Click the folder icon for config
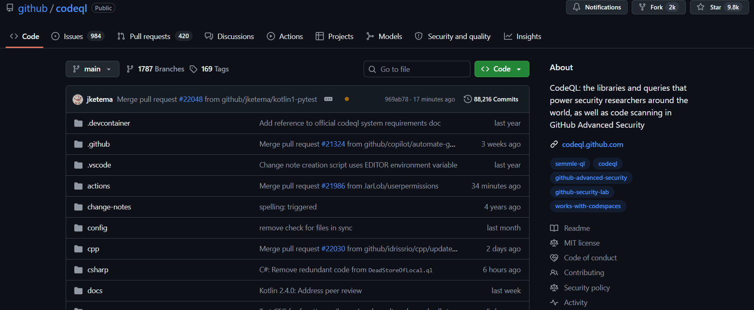The width and height of the screenshot is (754, 310). 78,228
